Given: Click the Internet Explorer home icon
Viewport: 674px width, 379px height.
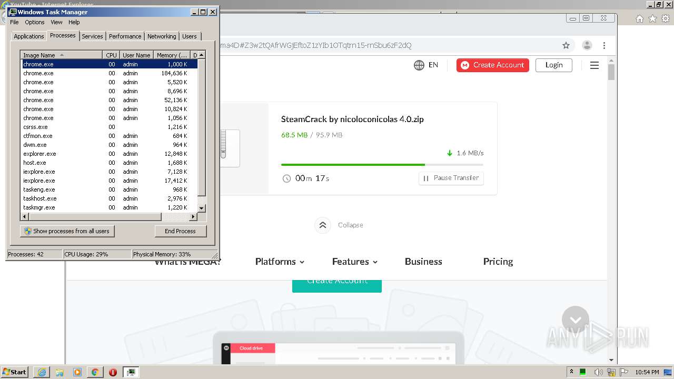Looking at the screenshot, I should click(639, 19).
